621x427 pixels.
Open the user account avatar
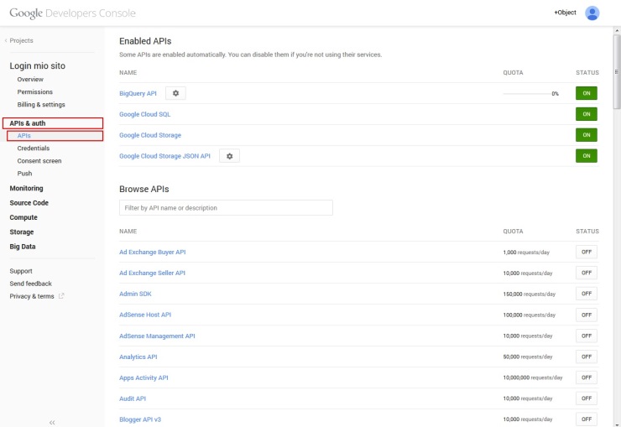click(x=592, y=13)
